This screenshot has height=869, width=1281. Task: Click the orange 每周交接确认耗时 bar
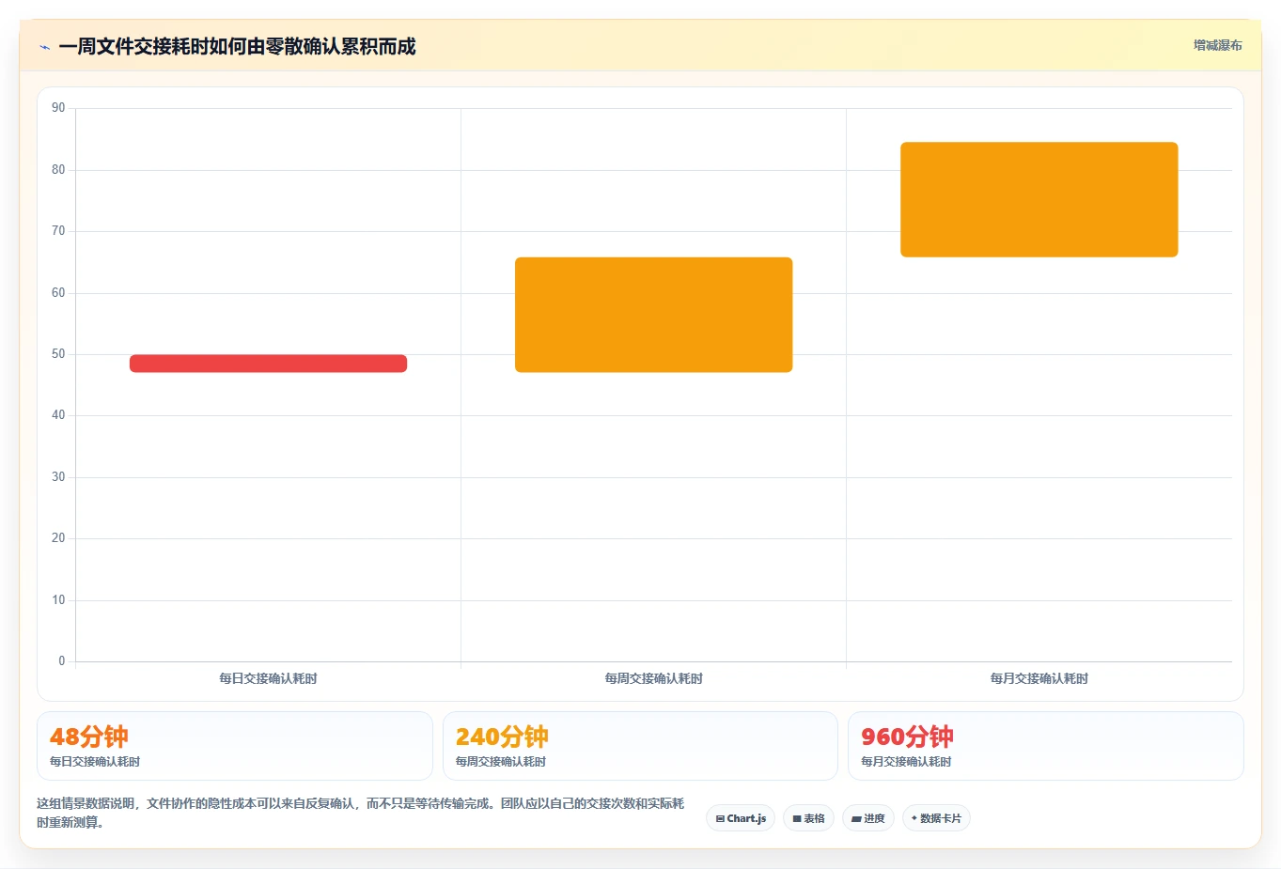pyautogui.click(x=653, y=315)
